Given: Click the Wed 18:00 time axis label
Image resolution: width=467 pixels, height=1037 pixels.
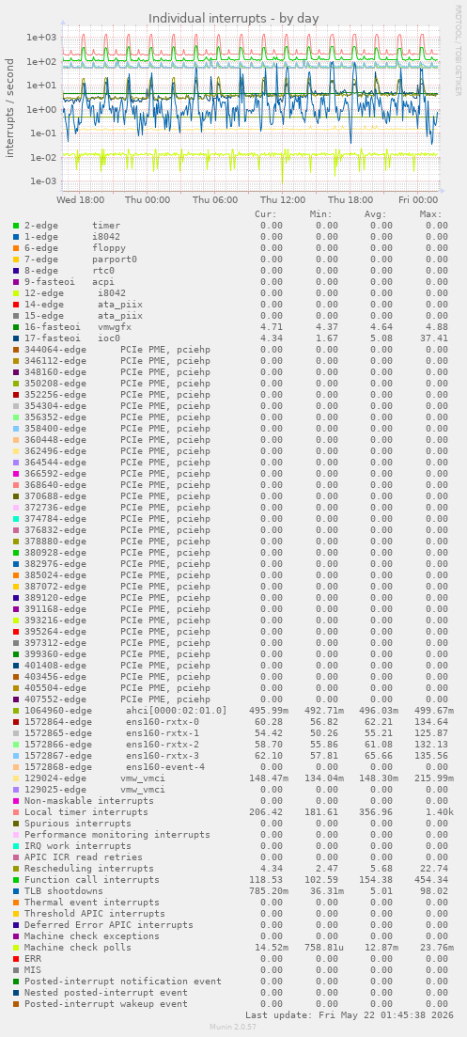Looking at the screenshot, I should tap(81, 199).
